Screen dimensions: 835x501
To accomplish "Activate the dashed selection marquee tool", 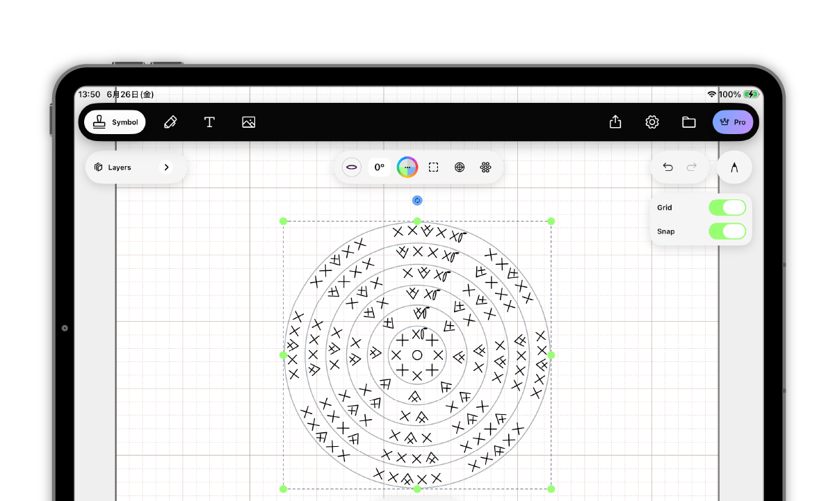I will click(434, 167).
